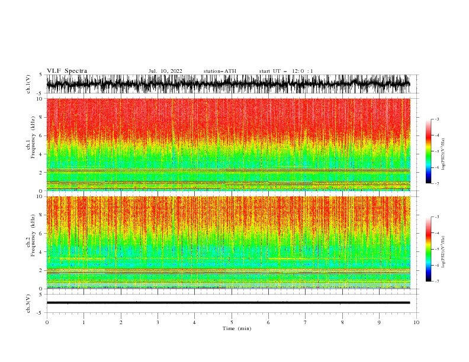This screenshot has height=362, width=469.
Task: Click time axis tick label "4"
Action: pyautogui.click(x=194, y=322)
